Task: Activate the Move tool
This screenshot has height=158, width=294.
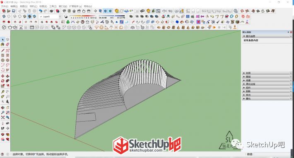Action: click(2, 76)
